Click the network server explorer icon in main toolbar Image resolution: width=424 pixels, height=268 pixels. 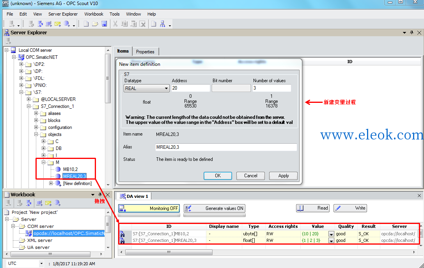click(163, 24)
